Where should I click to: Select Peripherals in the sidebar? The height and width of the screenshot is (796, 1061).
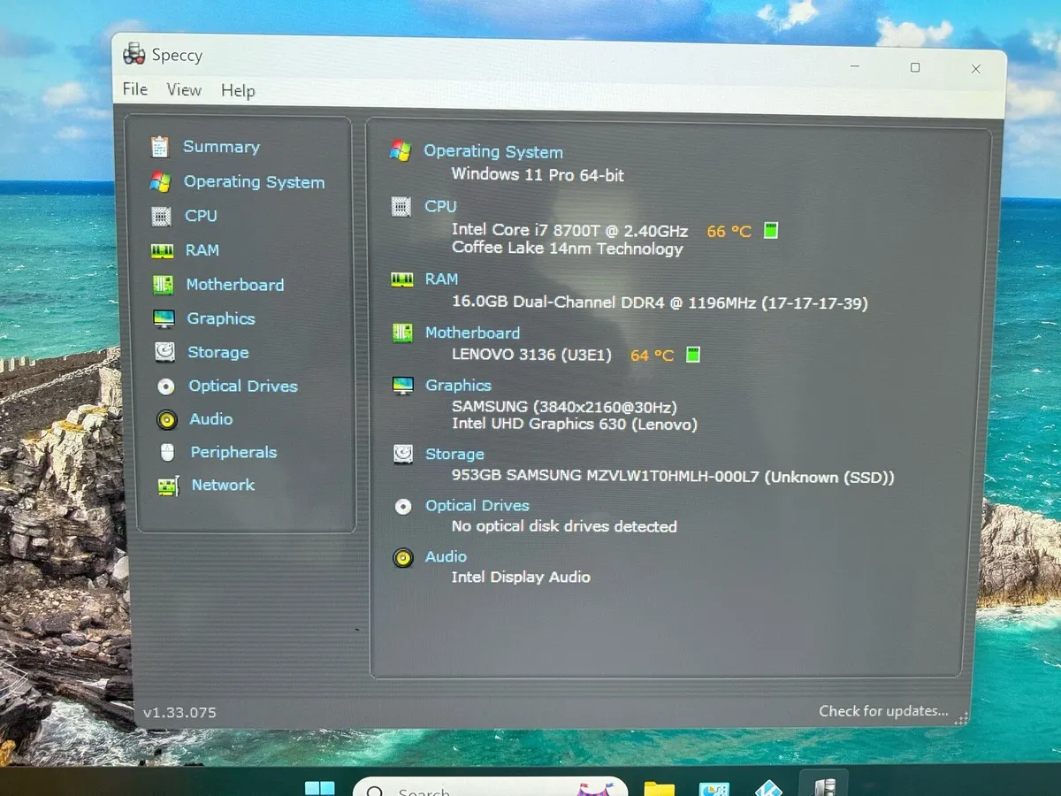click(233, 452)
